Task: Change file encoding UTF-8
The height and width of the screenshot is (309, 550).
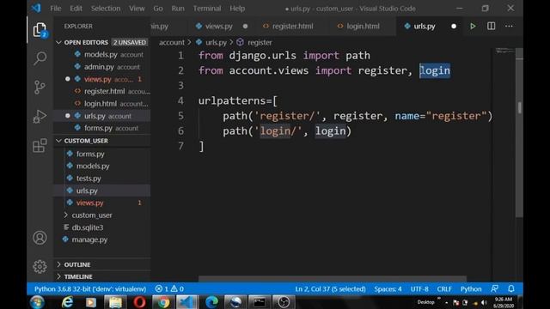Action: click(419, 288)
